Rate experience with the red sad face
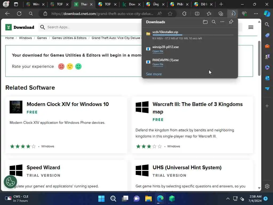 [x=61, y=66]
